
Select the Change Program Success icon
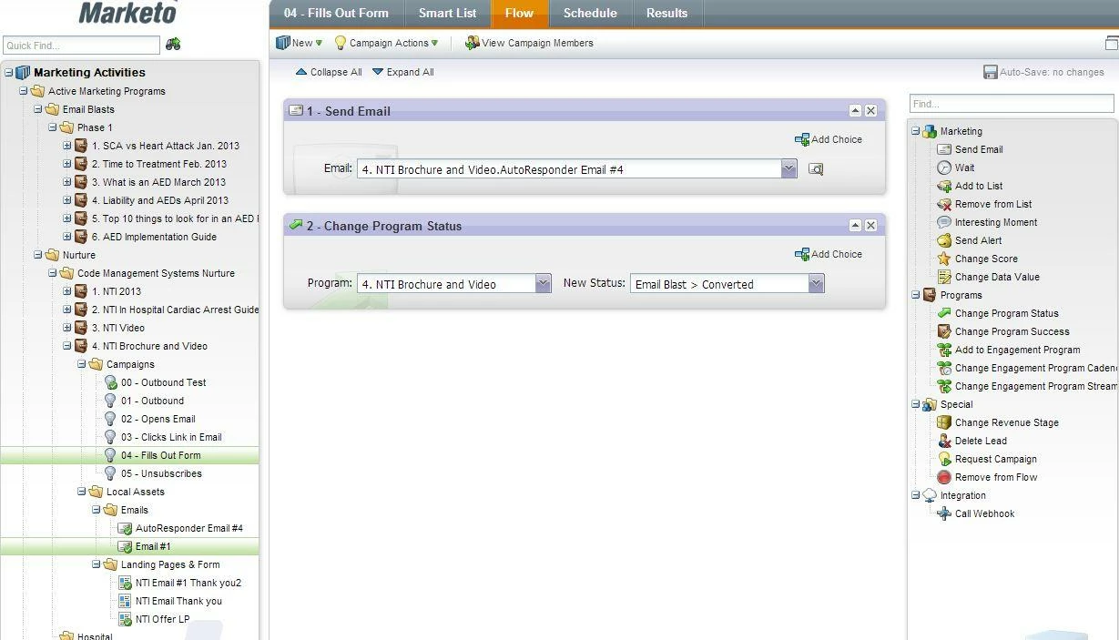(x=944, y=331)
